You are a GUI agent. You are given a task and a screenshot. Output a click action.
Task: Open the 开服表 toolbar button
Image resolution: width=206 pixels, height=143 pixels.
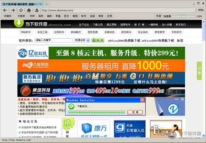click(21, 16)
